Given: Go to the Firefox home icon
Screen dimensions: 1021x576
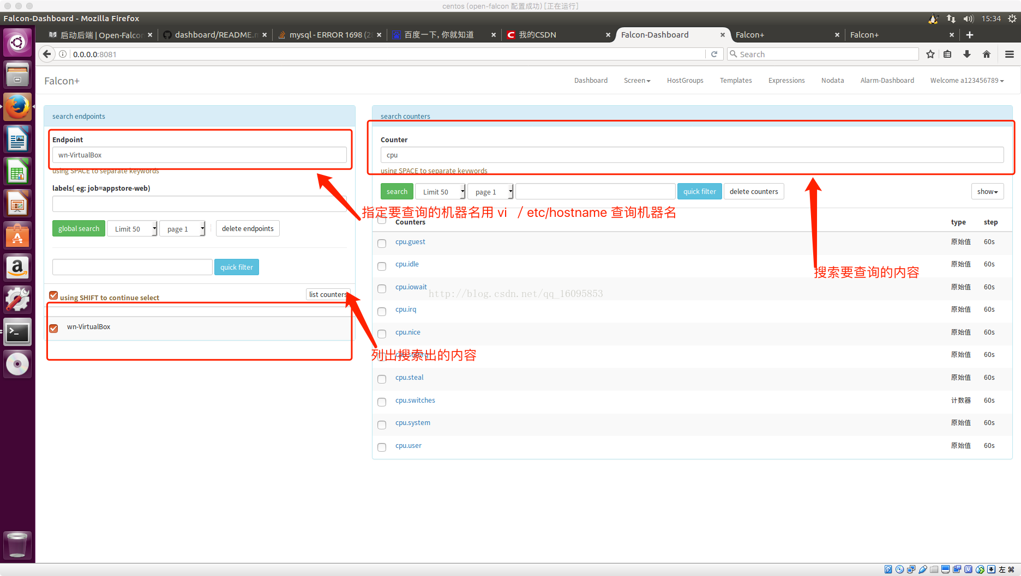Looking at the screenshot, I should click(987, 54).
